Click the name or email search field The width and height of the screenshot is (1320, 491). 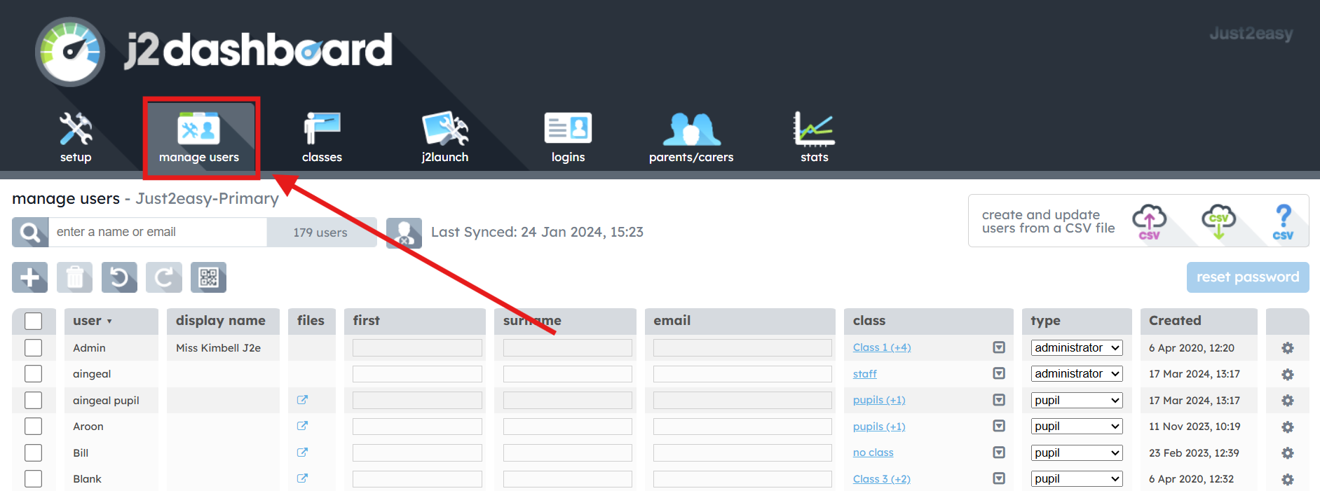tap(157, 232)
